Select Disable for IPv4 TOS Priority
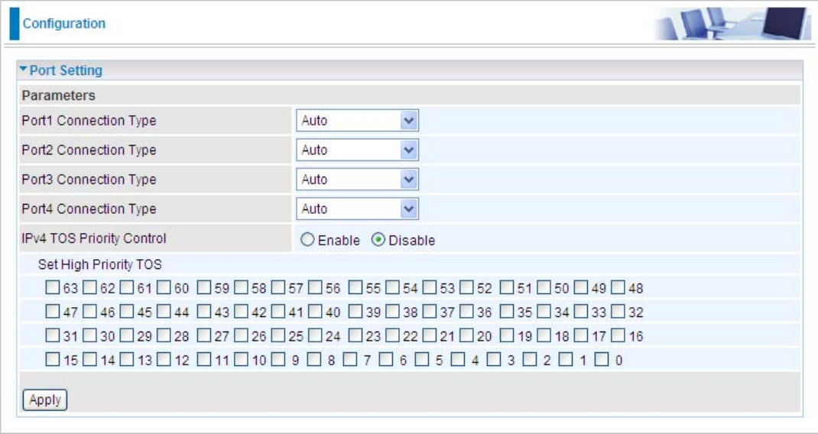 pyautogui.click(x=378, y=240)
